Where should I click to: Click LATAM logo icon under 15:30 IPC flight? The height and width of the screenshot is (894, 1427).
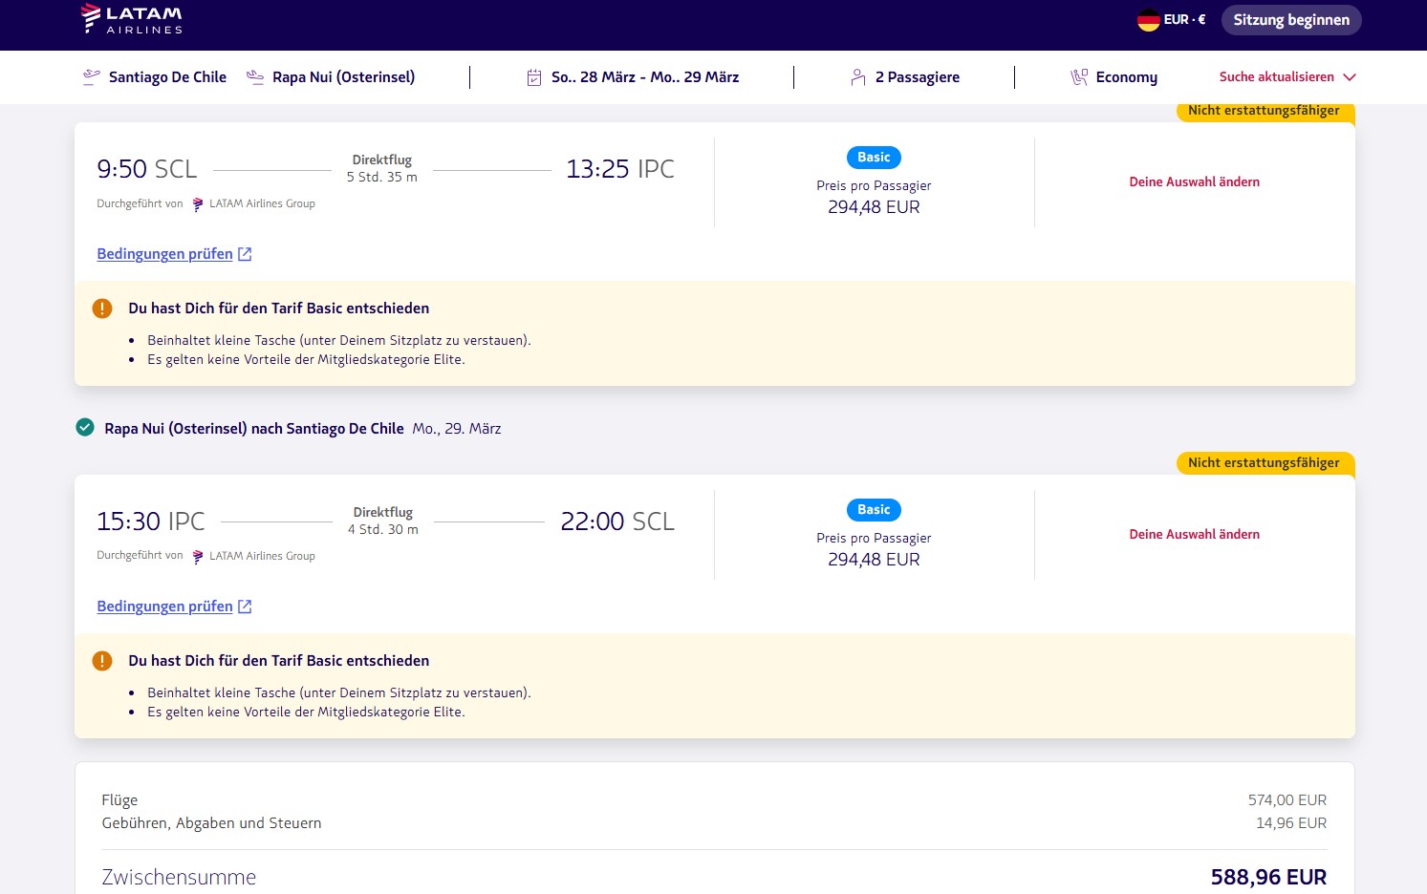point(198,557)
